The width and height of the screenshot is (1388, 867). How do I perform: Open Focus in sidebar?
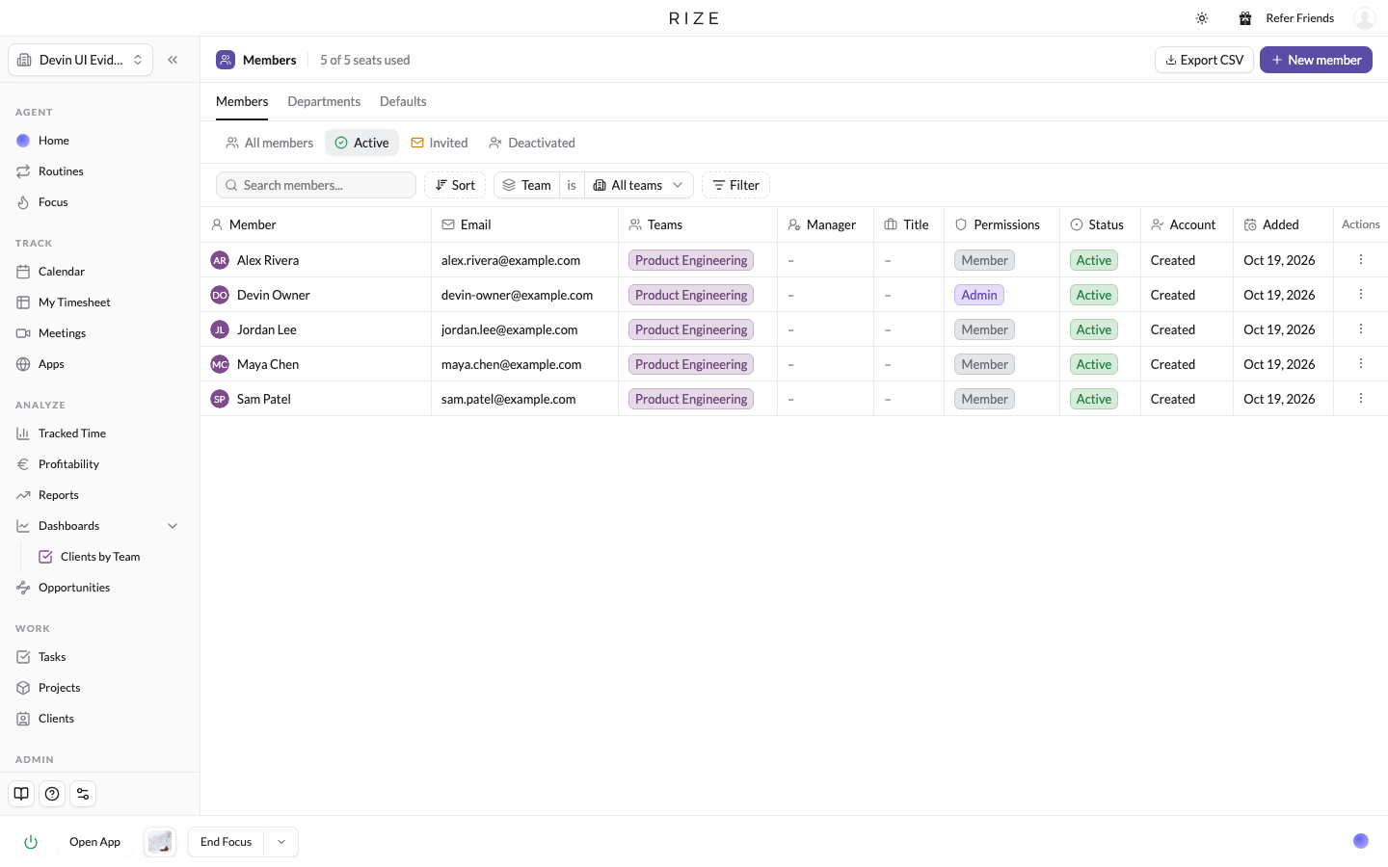[99, 202]
